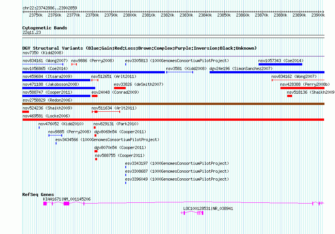
Task: Open the nsv511634 (Arlt2011) variant
Action: coord(114,108)
